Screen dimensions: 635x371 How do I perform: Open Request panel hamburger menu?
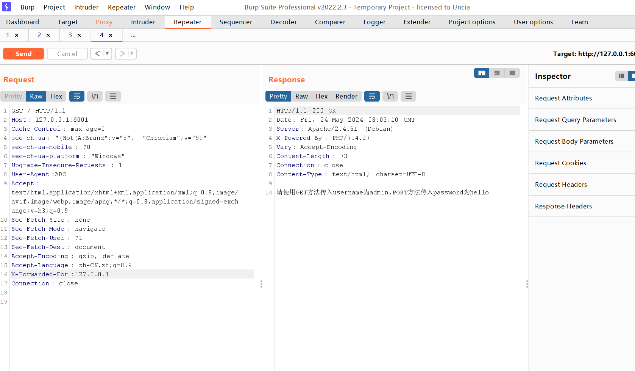point(113,96)
